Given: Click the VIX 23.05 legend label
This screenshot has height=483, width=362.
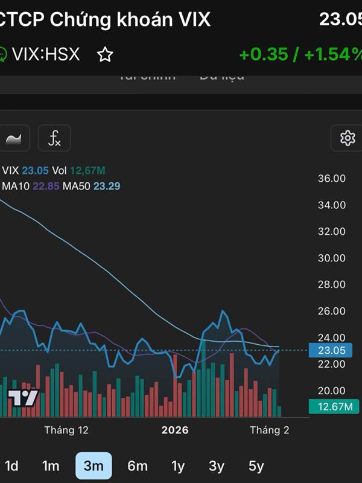Looking at the screenshot, I should (x=25, y=170).
